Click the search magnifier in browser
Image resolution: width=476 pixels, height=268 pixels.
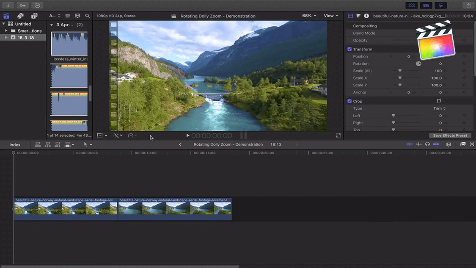coord(88,16)
